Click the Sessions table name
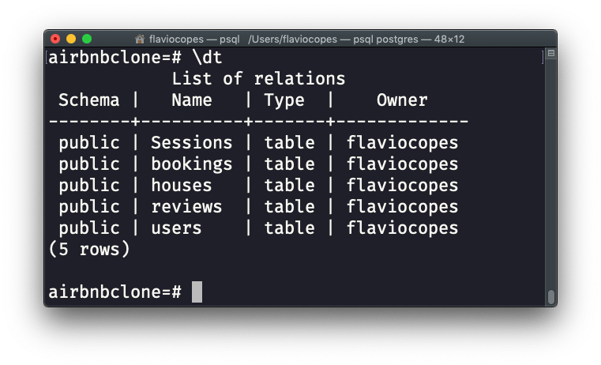 pos(191,143)
